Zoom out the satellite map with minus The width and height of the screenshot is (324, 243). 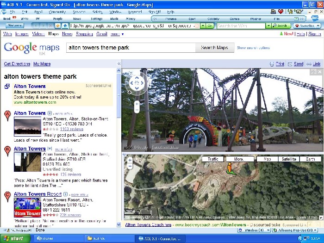pos(130,166)
